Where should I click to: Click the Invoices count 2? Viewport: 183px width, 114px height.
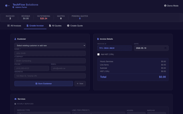coord(10,19)
